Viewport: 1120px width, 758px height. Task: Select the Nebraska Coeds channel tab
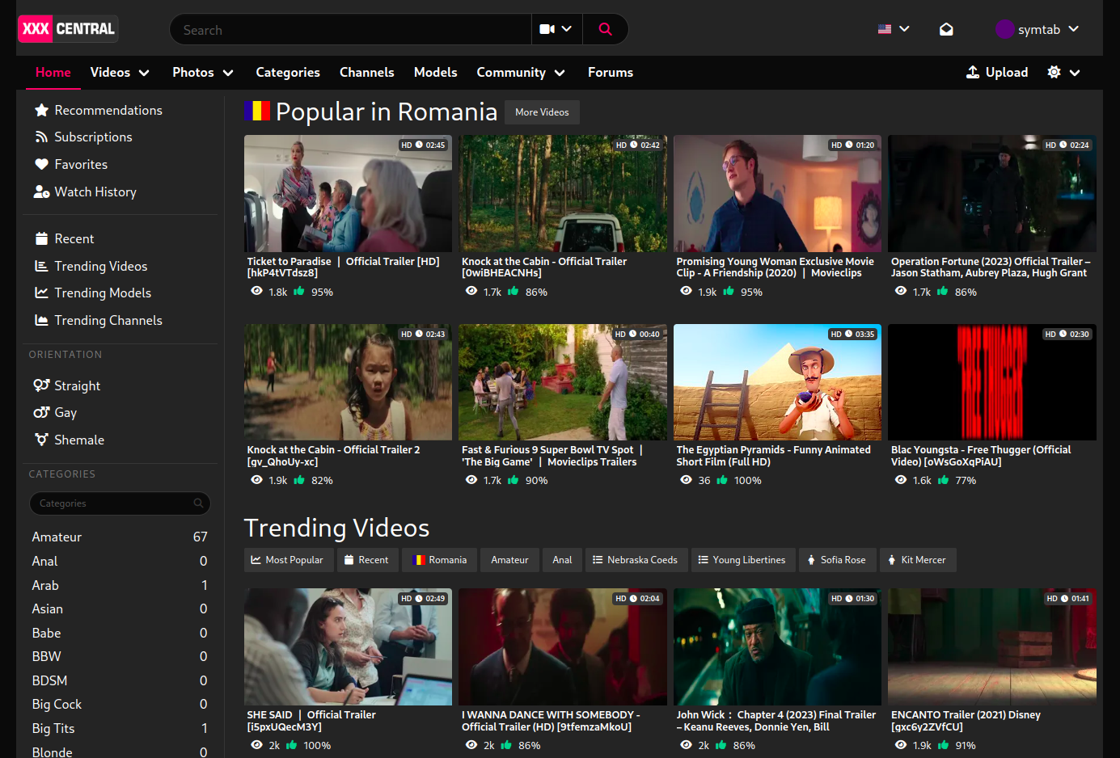(x=636, y=560)
